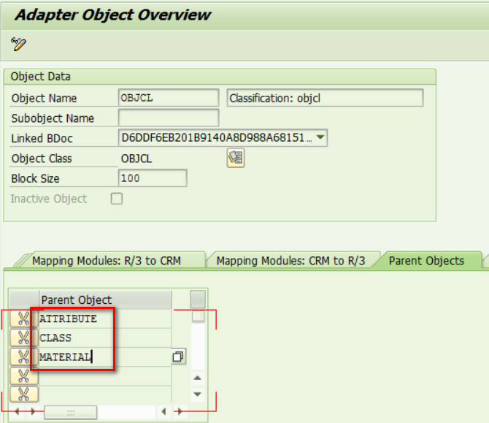Select the CLASS parent object cell
Screen dimensions: 489x423
click(x=105, y=338)
